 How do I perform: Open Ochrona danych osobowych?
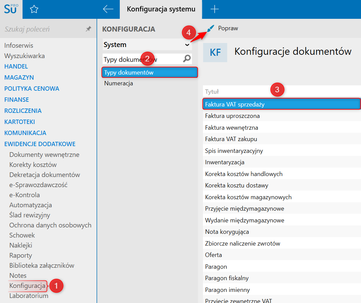point(50,225)
